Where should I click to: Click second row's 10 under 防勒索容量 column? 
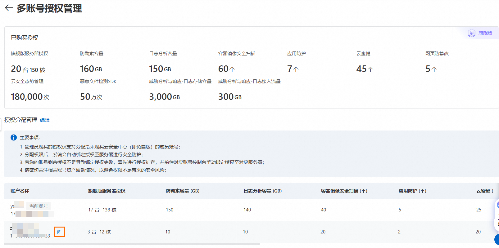(168, 232)
